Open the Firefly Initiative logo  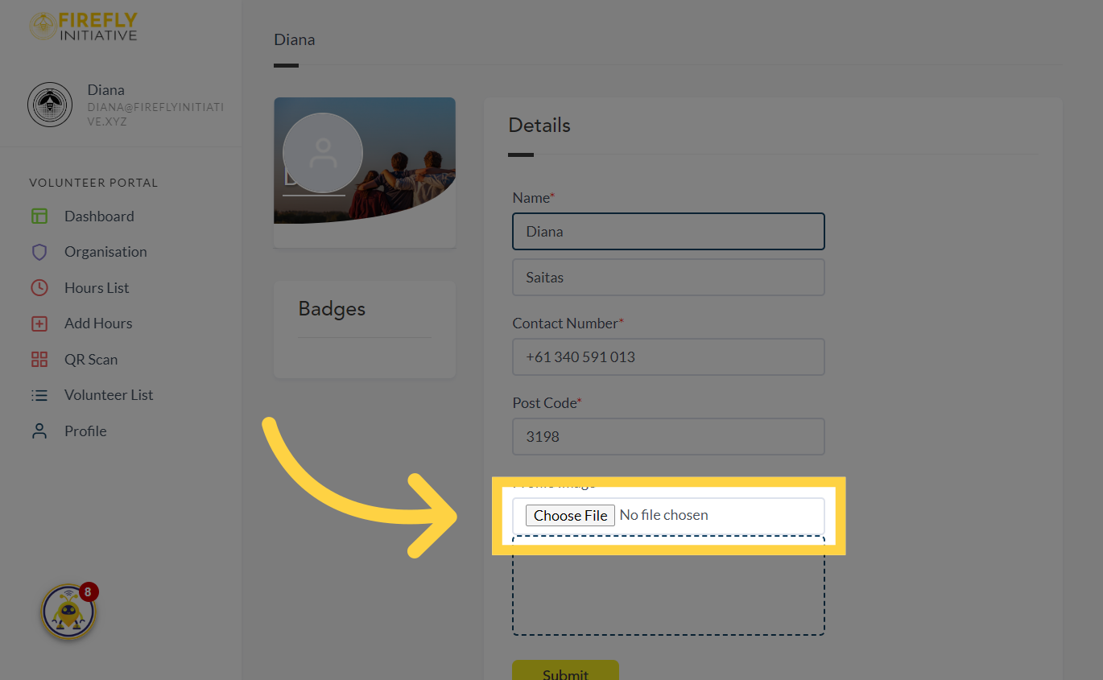click(x=83, y=26)
